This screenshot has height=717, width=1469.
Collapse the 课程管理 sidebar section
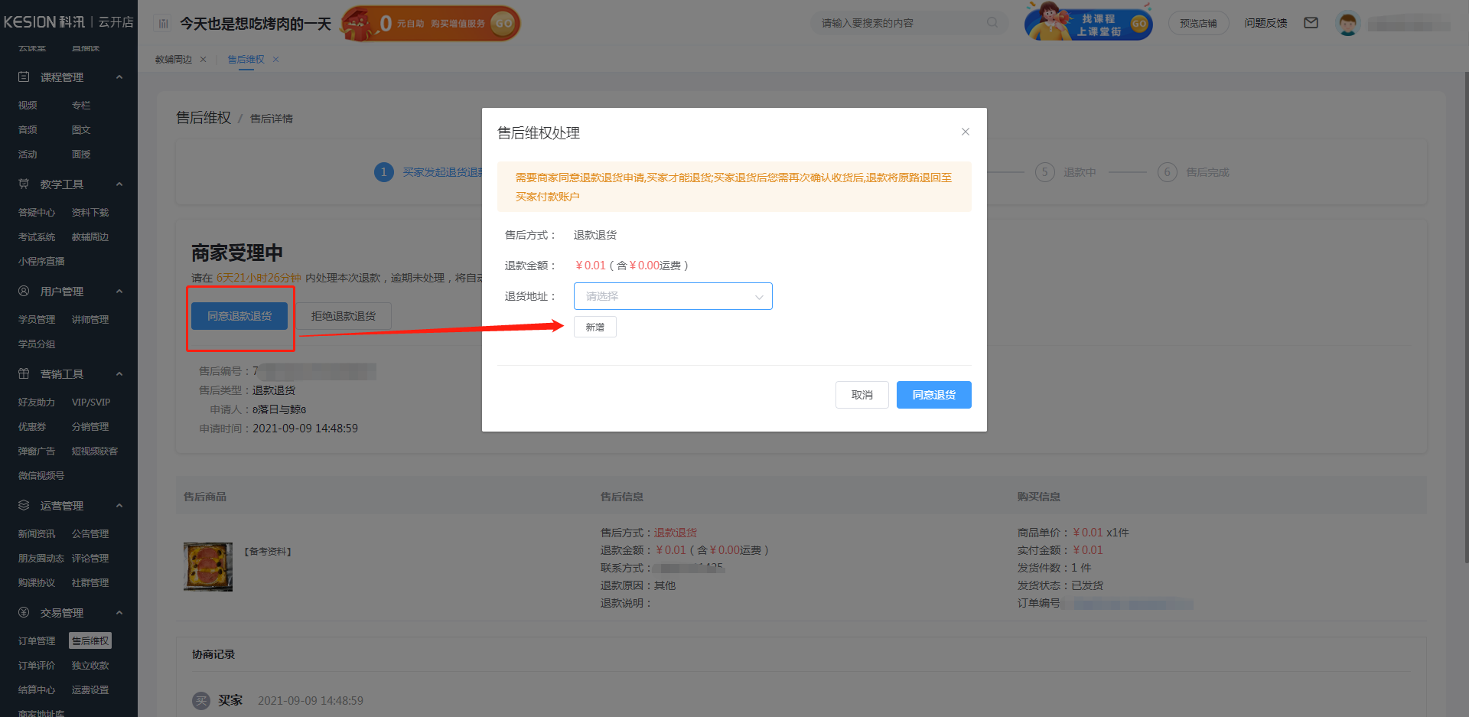click(x=119, y=77)
